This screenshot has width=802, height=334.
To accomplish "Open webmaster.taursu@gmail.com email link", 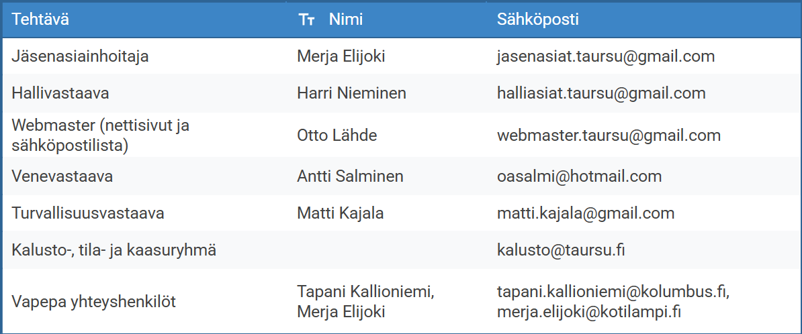I will tap(609, 135).
